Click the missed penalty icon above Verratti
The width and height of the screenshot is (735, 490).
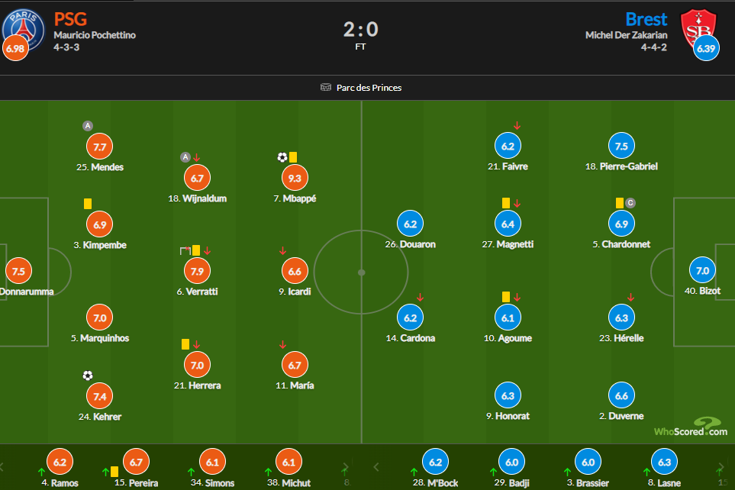185,251
